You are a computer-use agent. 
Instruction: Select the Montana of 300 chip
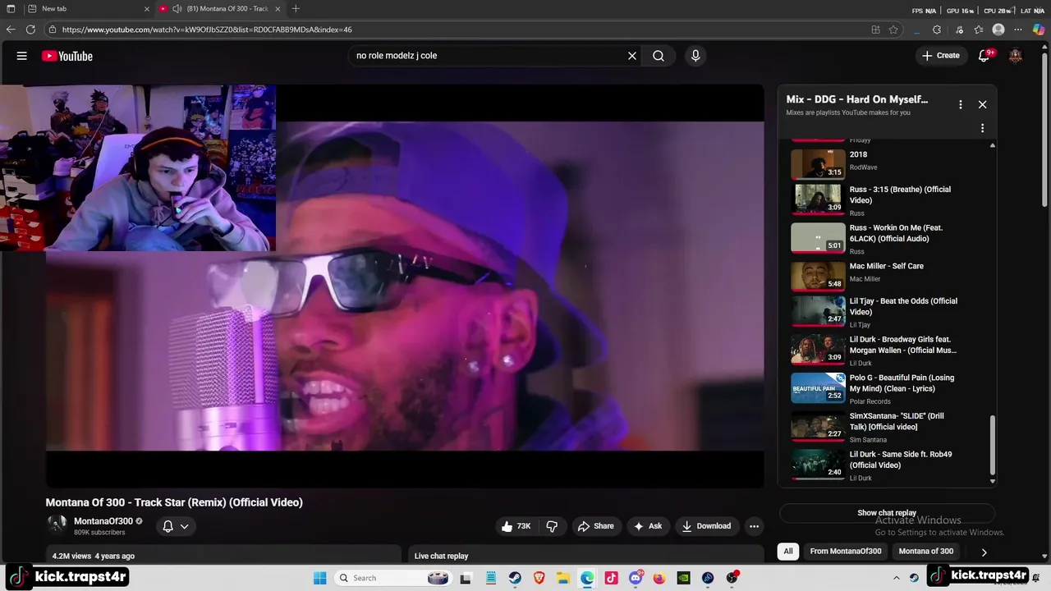pos(926,552)
